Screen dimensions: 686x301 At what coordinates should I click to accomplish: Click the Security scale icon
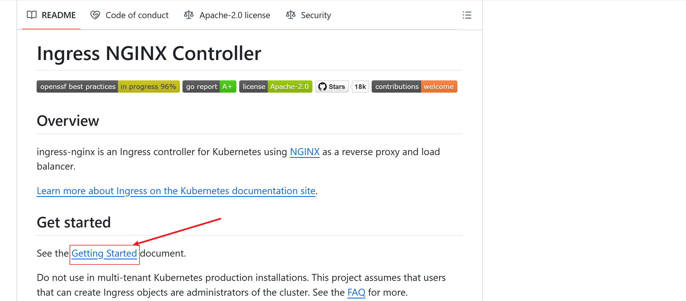click(291, 15)
